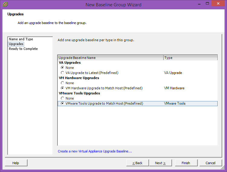Sort by the Type column header

pos(190,58)
